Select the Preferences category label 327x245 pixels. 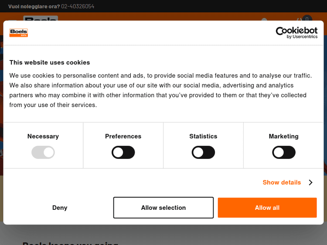click(x=123, y=136)
